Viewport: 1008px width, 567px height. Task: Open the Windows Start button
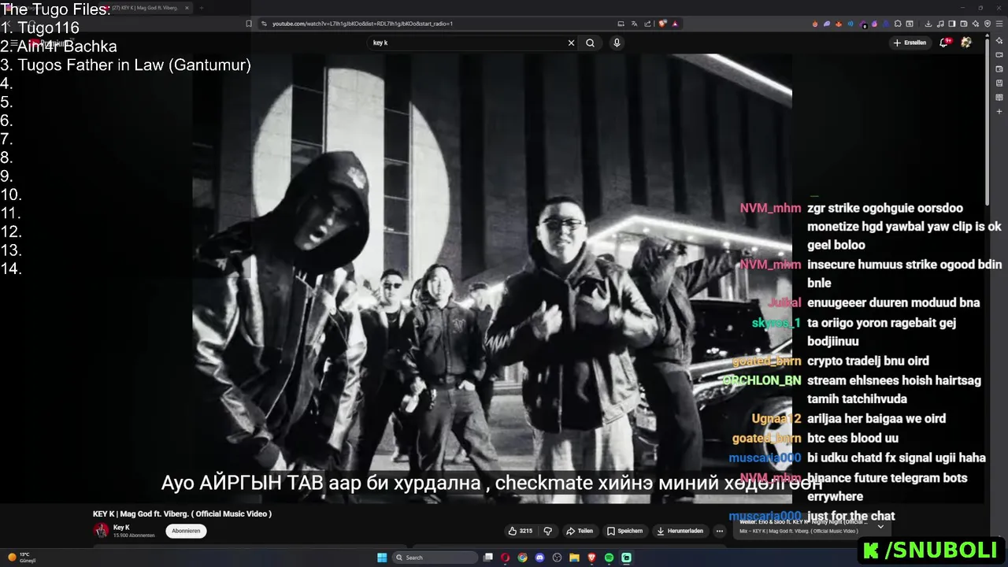[382, 558]
